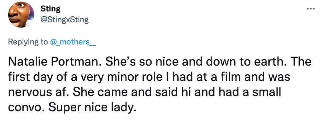Open the three-dot more options menu
The image size is (323, 121).
pyautogui.click(x=311, y=9)
